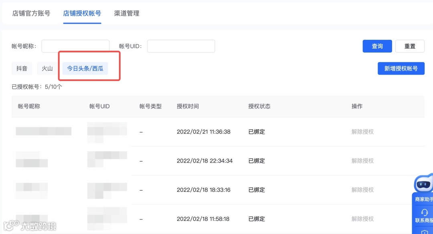
Task: Click 解除授权 for 2022/02/18 18:33:16 row
Action: pos(362,190)
